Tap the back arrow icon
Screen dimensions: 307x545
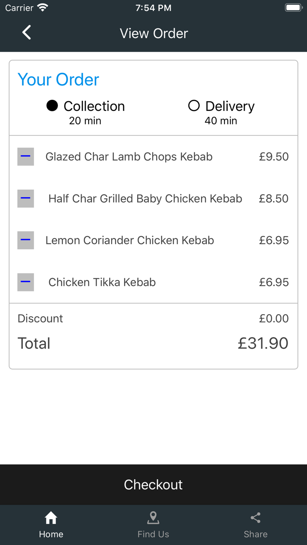point(27,32)
